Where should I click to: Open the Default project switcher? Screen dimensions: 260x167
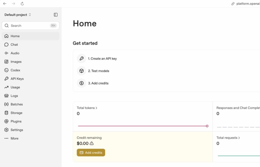18,15
